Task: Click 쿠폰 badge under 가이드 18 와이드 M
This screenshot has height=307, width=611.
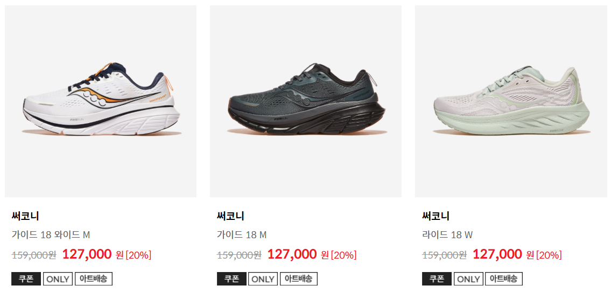Action: coord(26,279)
